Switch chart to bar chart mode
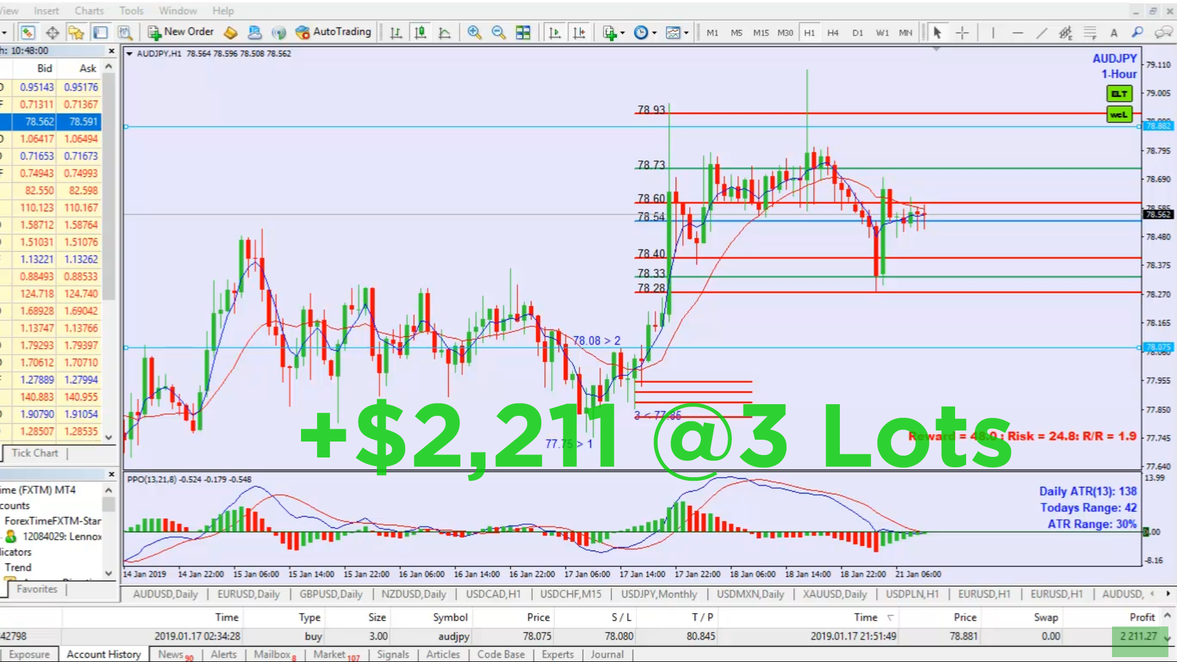The width and height of the screenshot is (1177, 662). click(396, 32)
